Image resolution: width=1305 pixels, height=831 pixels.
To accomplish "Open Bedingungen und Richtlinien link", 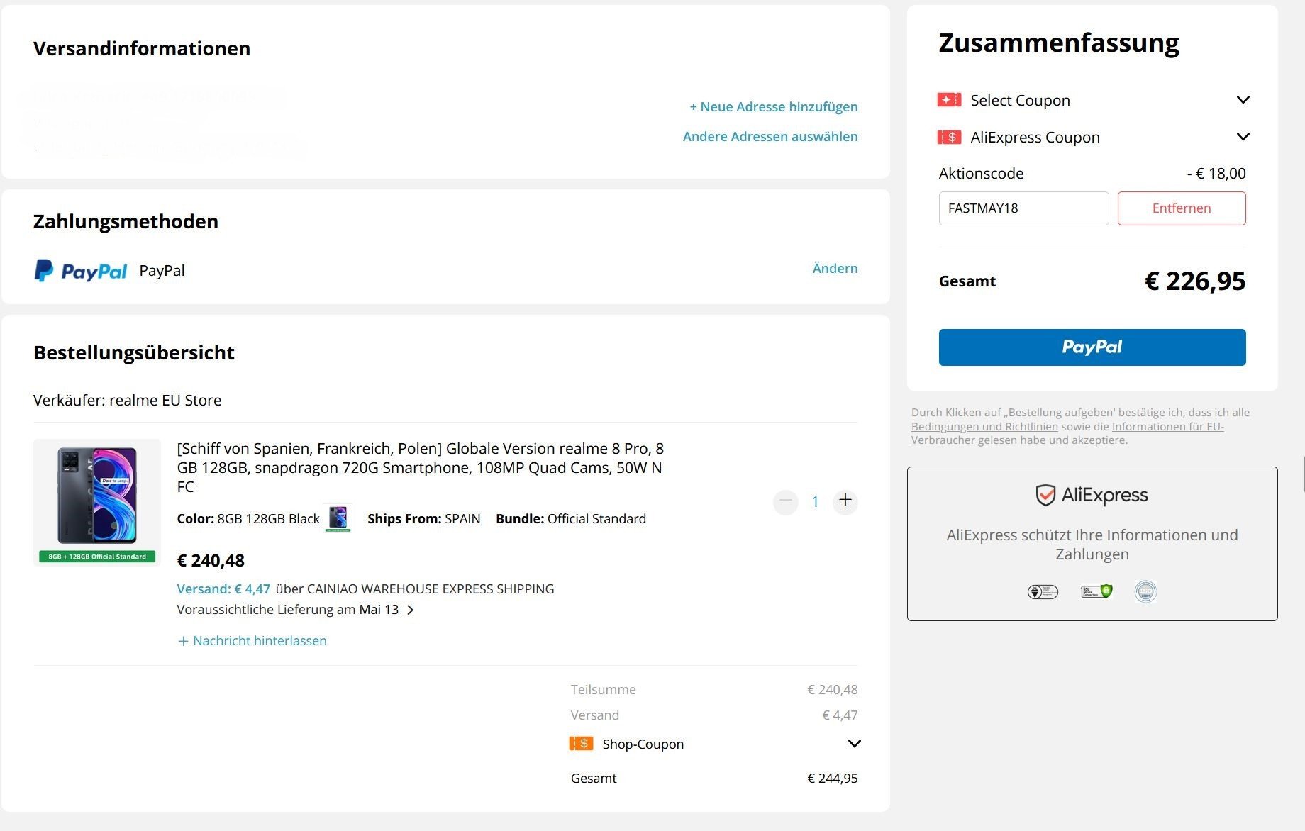I will pos(984,426).
